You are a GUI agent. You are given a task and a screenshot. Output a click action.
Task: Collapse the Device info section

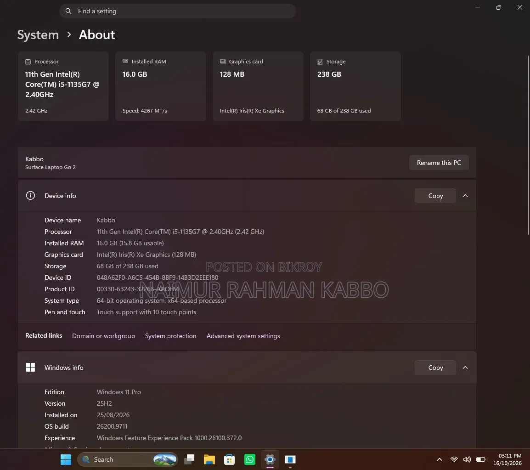[x=465, y=196]
